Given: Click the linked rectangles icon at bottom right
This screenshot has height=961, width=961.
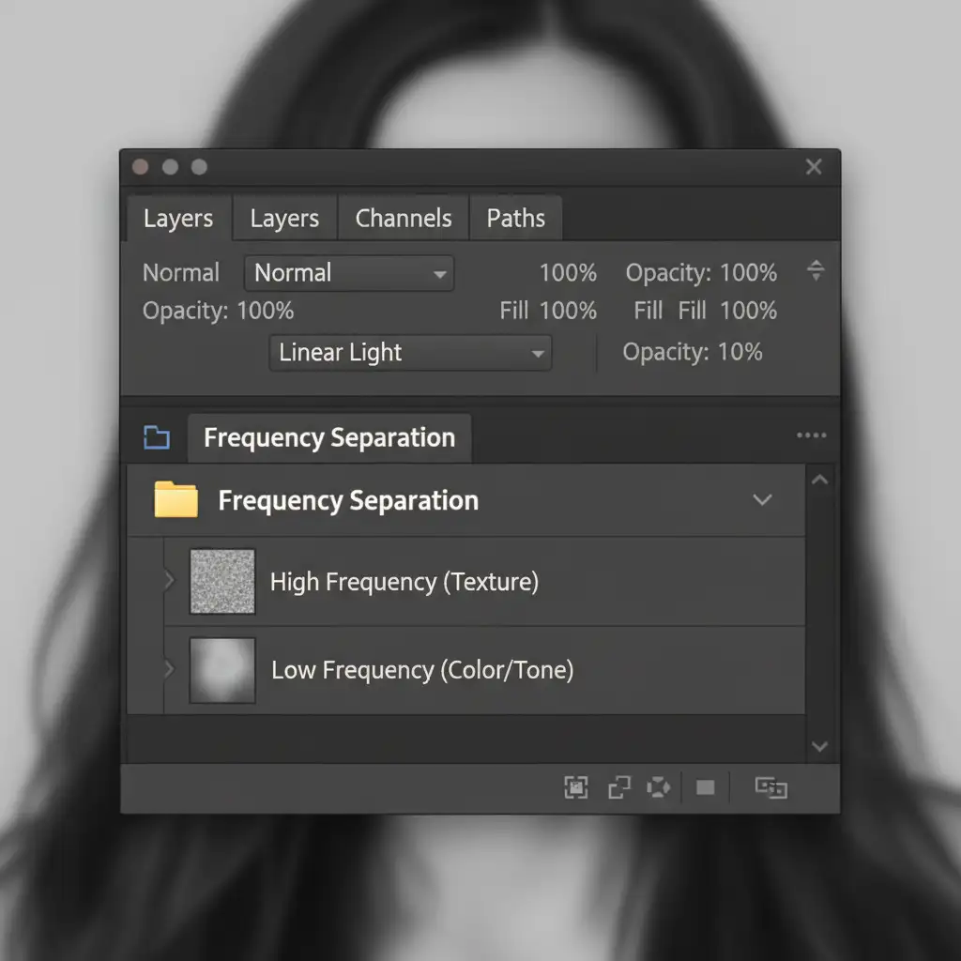Looking at the screenshot, I should pyautogui.click(x=770, y=788).
